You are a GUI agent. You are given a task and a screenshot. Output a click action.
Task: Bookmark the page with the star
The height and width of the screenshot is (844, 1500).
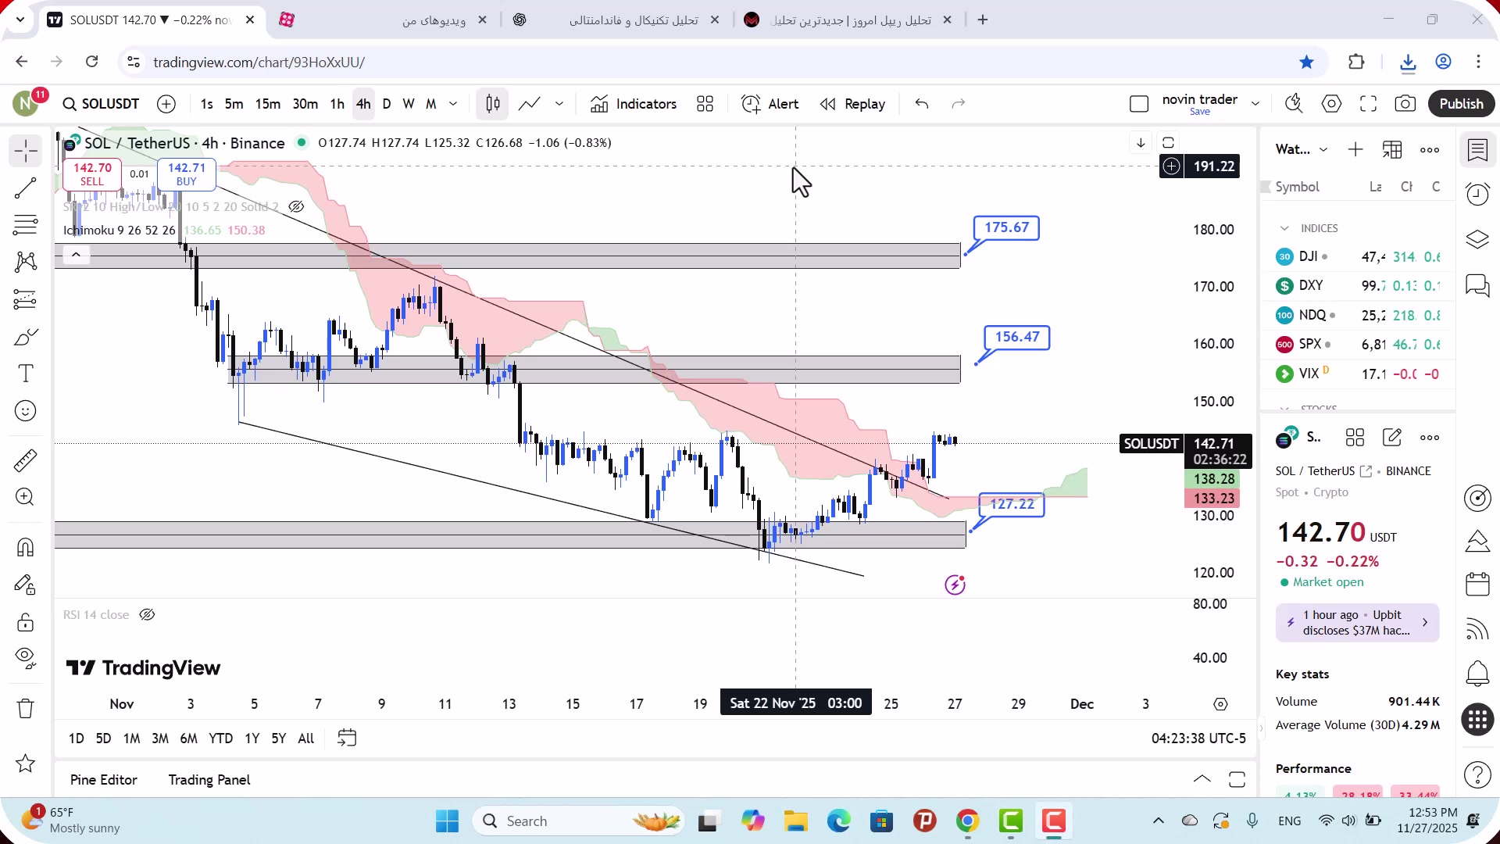[1306, 62]
